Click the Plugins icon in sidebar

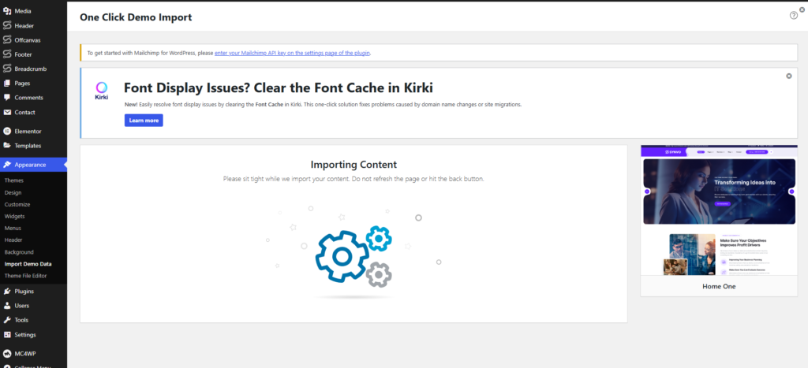point(7,291)
